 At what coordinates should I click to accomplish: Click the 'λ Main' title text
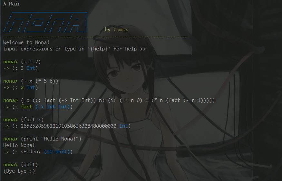pos(12,4)
